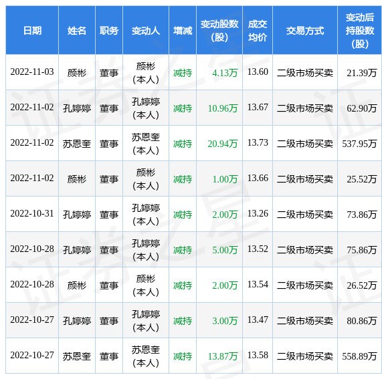
Task: Click the average price 13.60
Action: coord(258,72)
